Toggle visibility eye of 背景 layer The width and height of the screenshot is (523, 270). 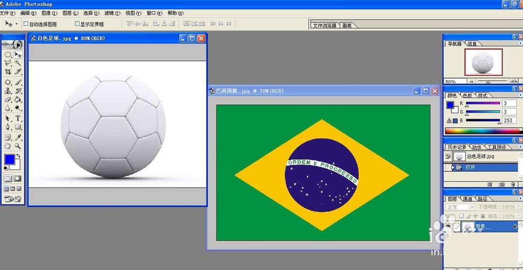pyautogui.click(x=448, y=227)
